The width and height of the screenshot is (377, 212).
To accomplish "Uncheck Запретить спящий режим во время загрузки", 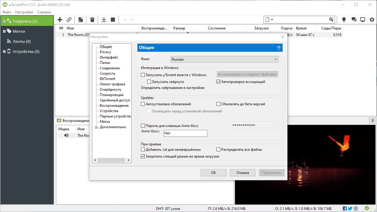I will point(143,156).
